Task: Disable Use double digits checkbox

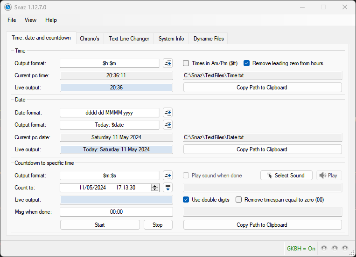Action: 186,200
